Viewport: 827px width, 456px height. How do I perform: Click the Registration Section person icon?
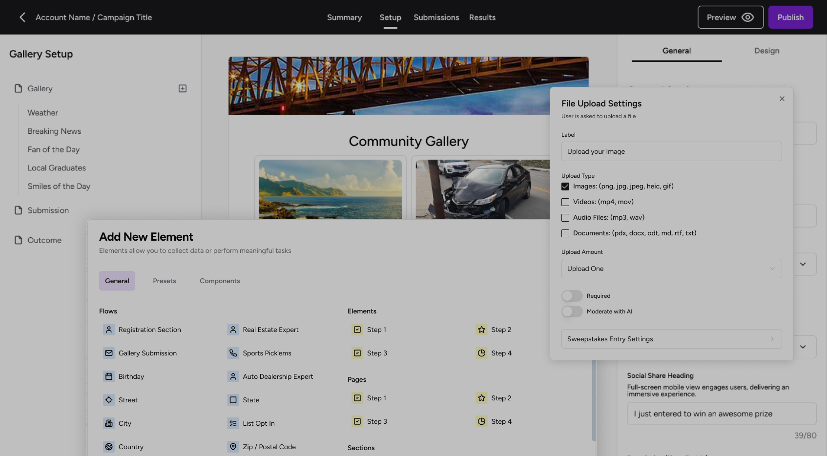coord(109,330)
